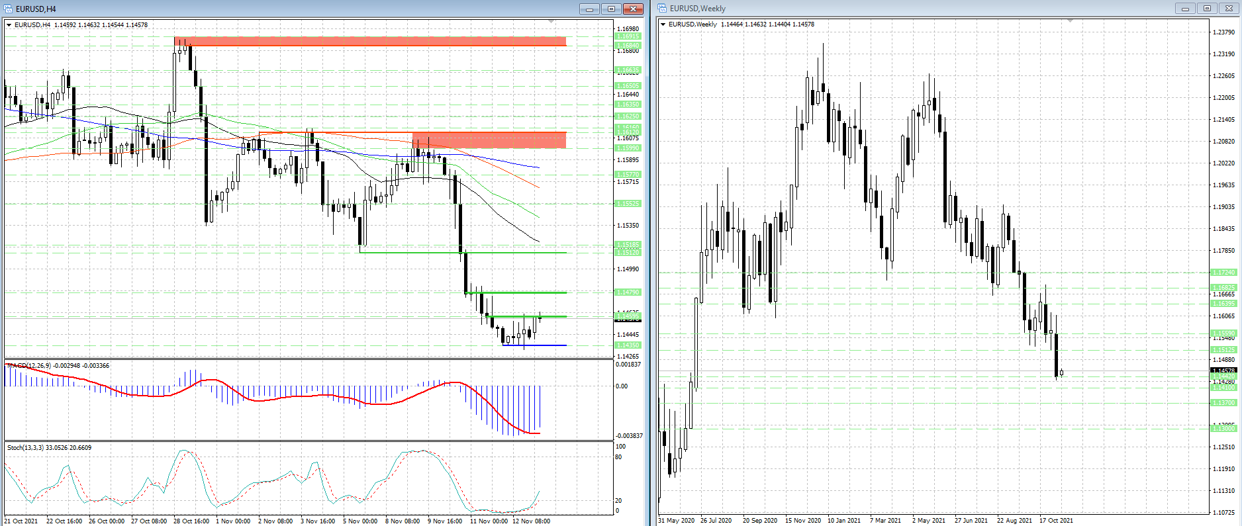The height and width of the screenshot is (526, 1242).
Task: Click the 1.14790 green price level label
Action: pos(628,292)
